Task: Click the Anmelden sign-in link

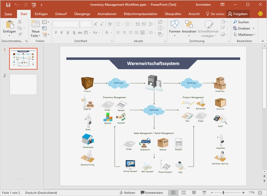Action: (203, 5)
